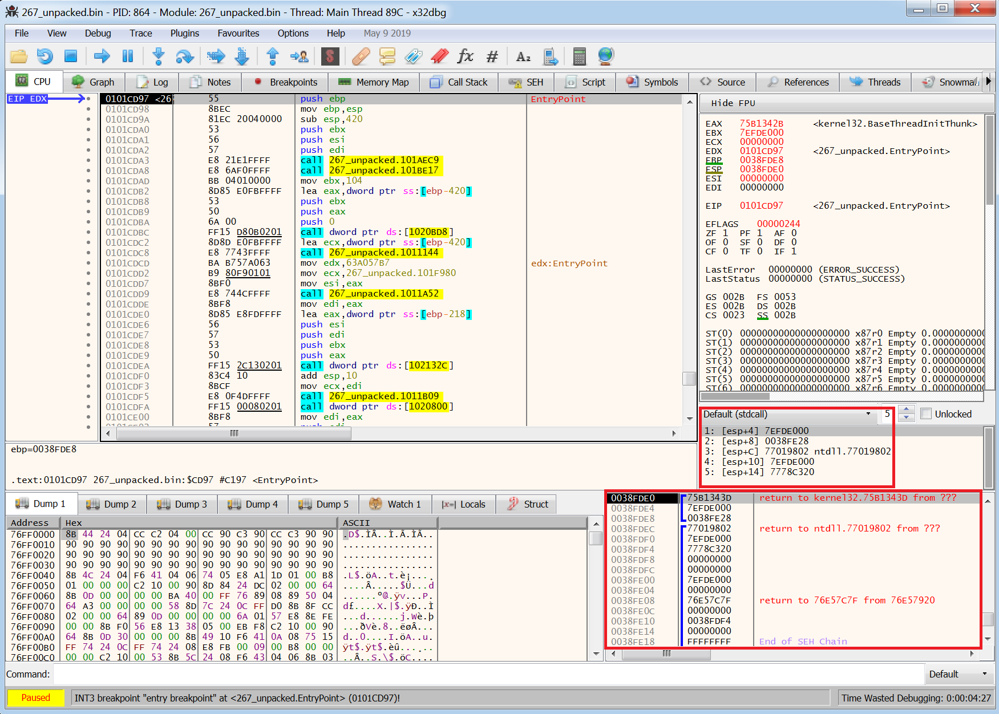Select the Dump 2 tab
The width and height of the screenshot is (999, 714).
[111, 504]
